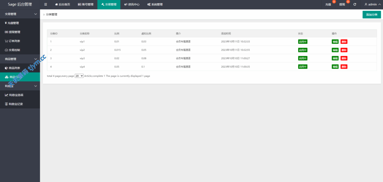The width and height of the screenshot is (383, 182).
Task: Open 利息宝记录 in the sidebar
Action: (x=14, y=104)
